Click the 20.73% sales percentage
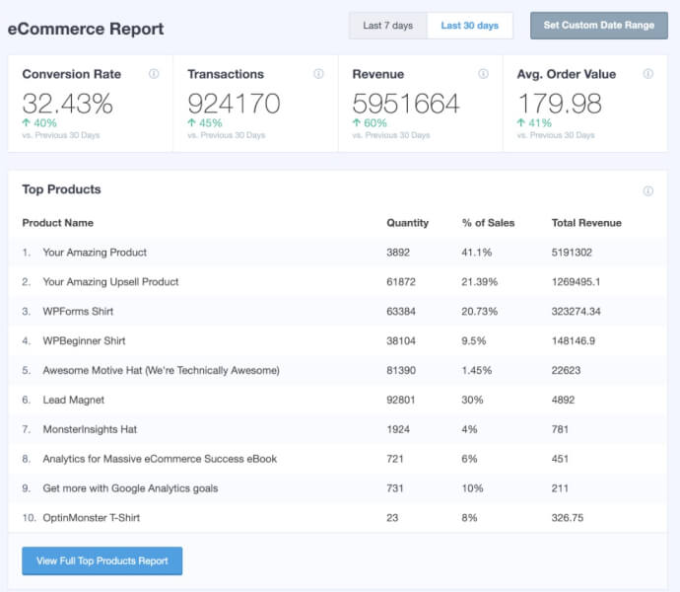The image size is (680, 592). [479, 312]
